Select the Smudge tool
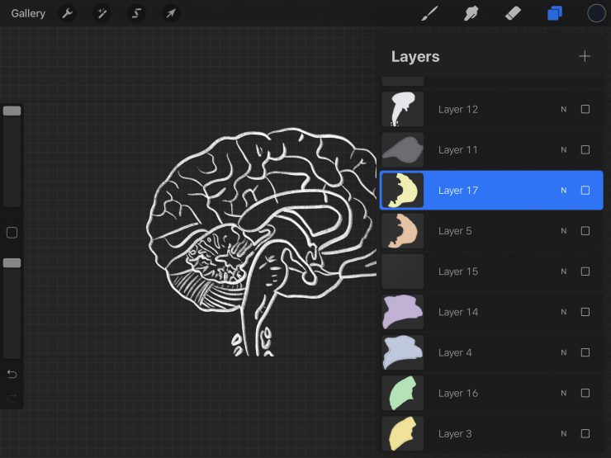Viewport: 611px width, 458px height. pos(471,13)
